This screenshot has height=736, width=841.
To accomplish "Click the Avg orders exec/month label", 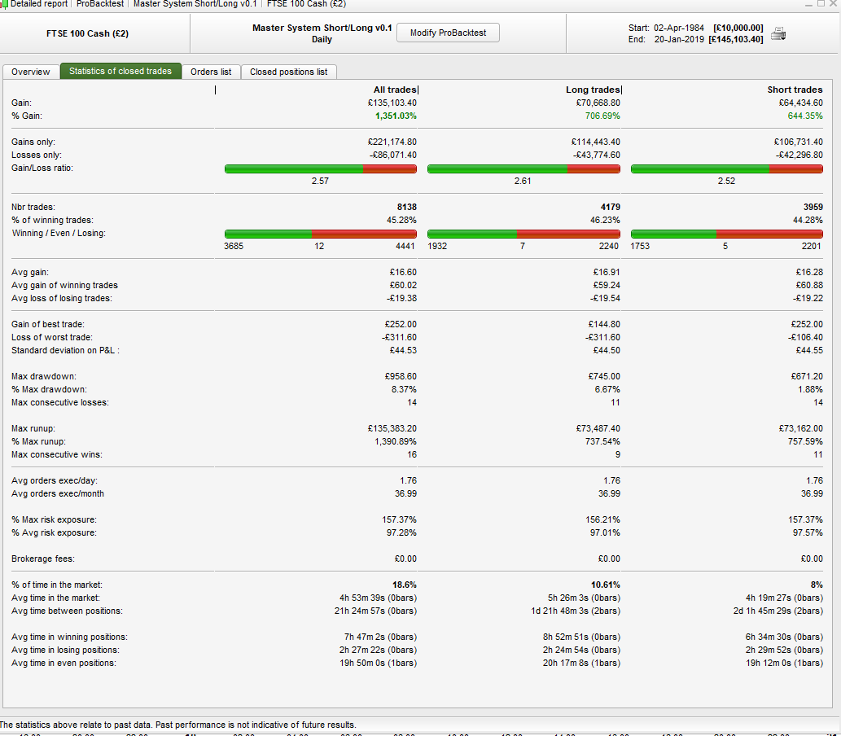I will click(x=58, y=493).
